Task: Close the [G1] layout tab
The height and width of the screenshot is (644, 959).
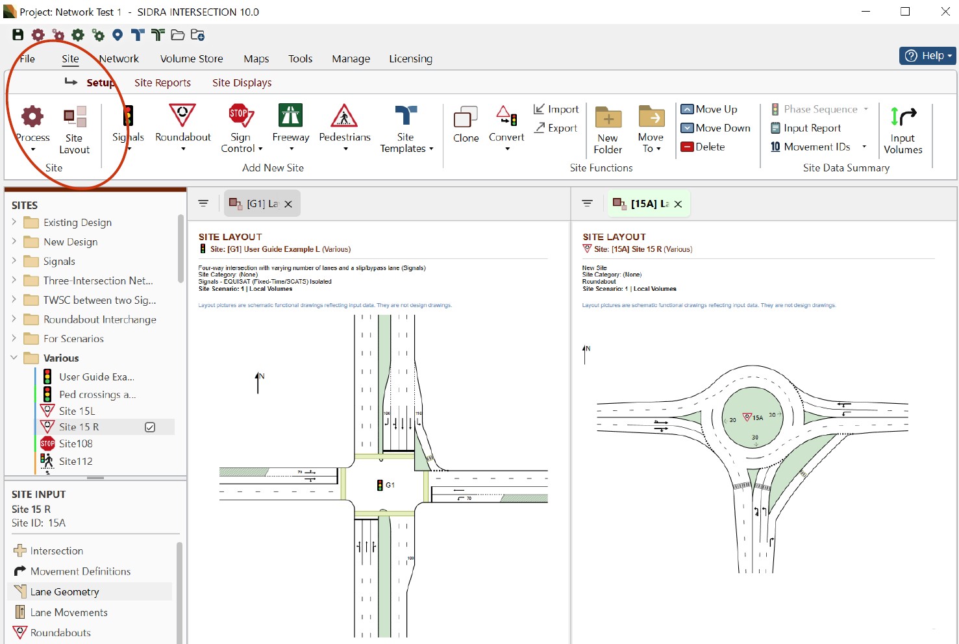Action: pyautogui.click(x=288, y=204)
